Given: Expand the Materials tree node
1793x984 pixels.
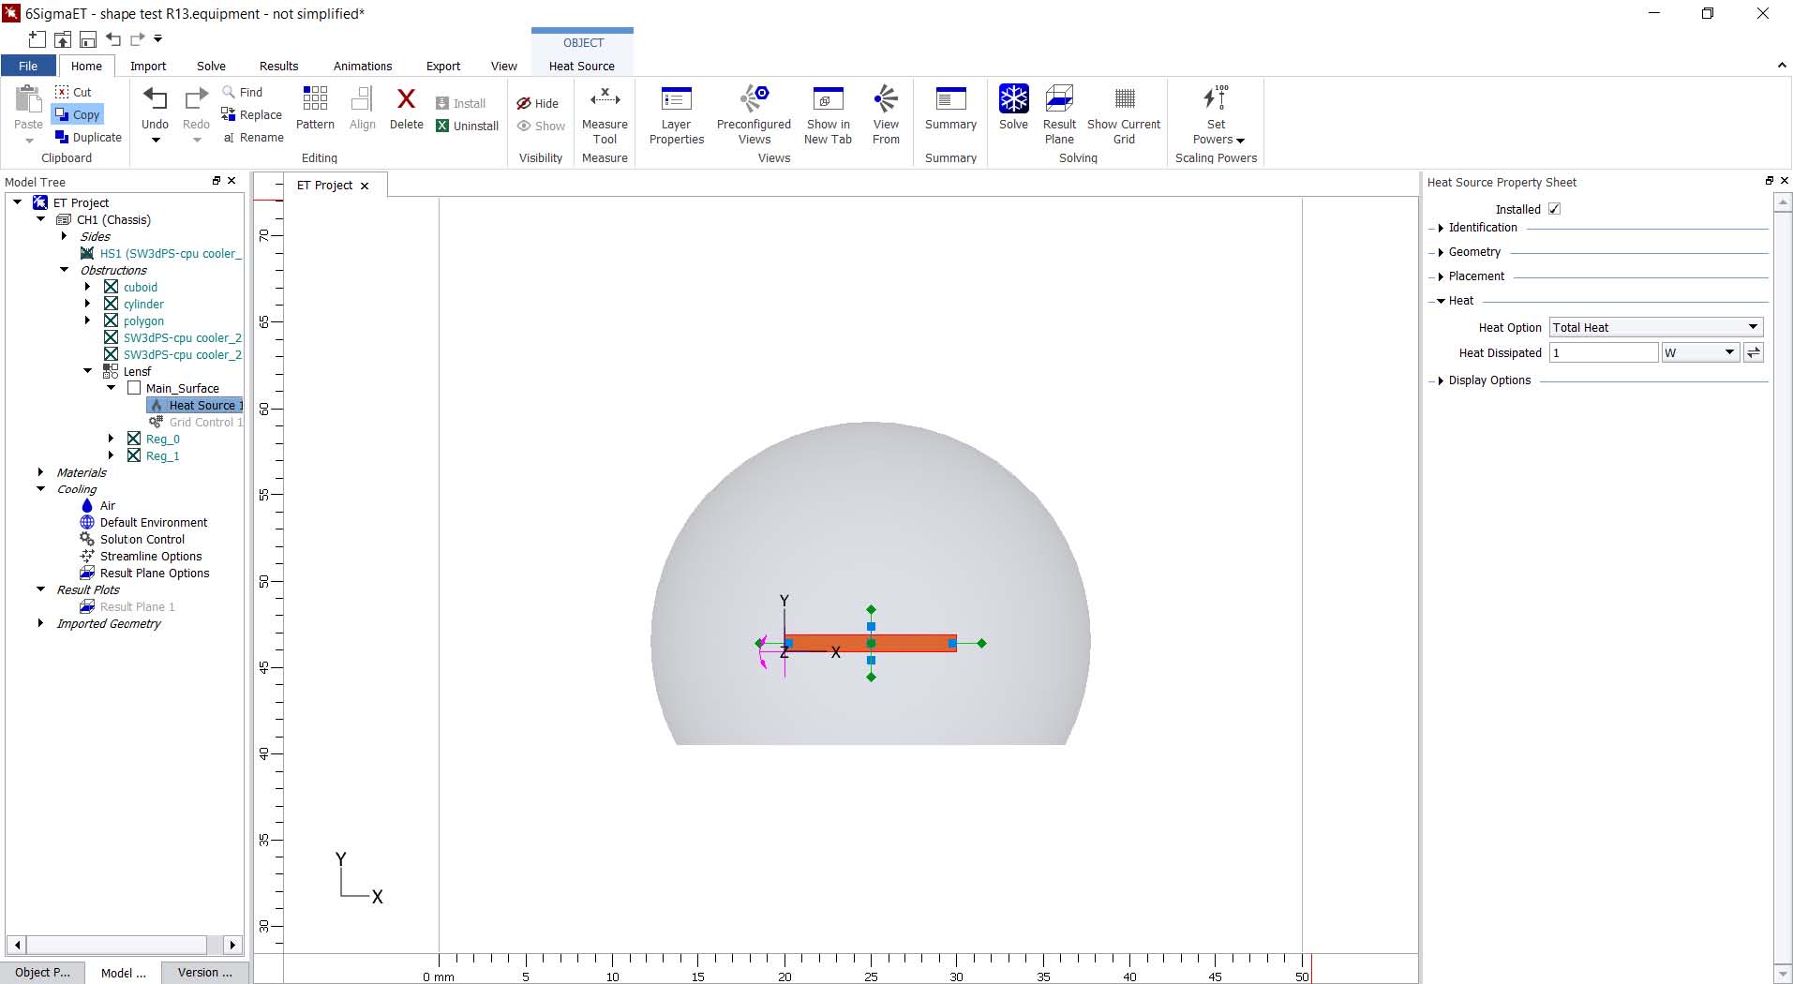Looking at the screenshot, I should (40, 472).
